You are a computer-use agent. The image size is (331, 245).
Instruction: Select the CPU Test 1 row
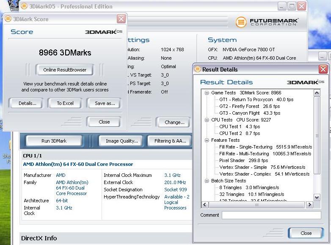[240, 127]
